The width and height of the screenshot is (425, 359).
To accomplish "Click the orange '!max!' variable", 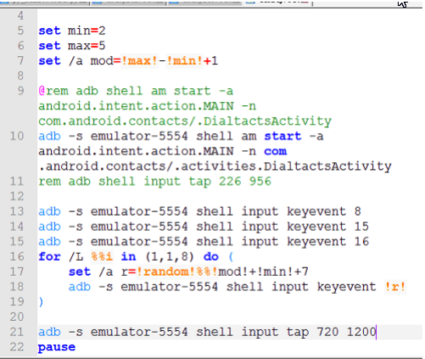I will 139,61.
